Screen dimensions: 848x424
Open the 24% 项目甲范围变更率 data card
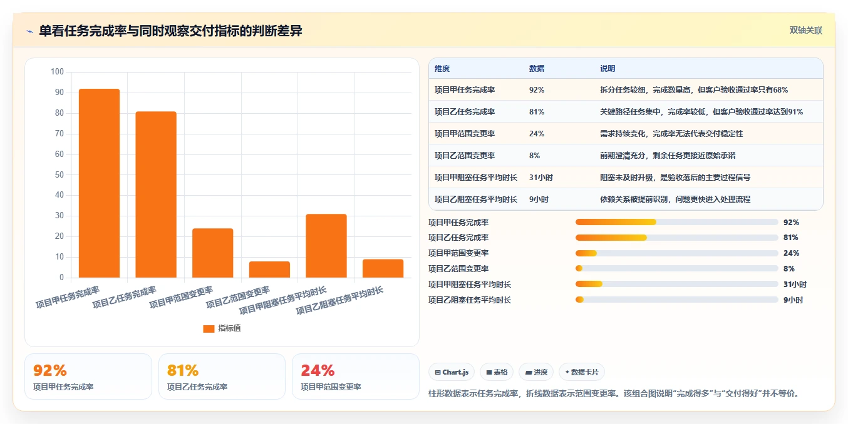(356, 376)
